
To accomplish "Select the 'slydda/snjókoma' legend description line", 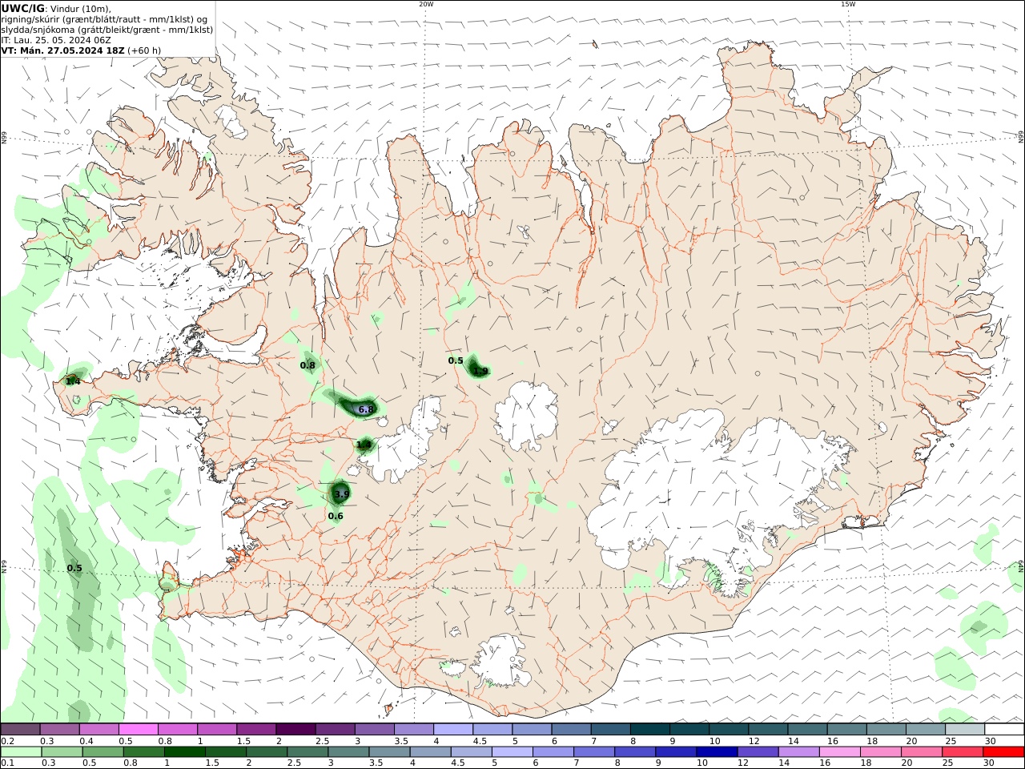I will point(107,30).
